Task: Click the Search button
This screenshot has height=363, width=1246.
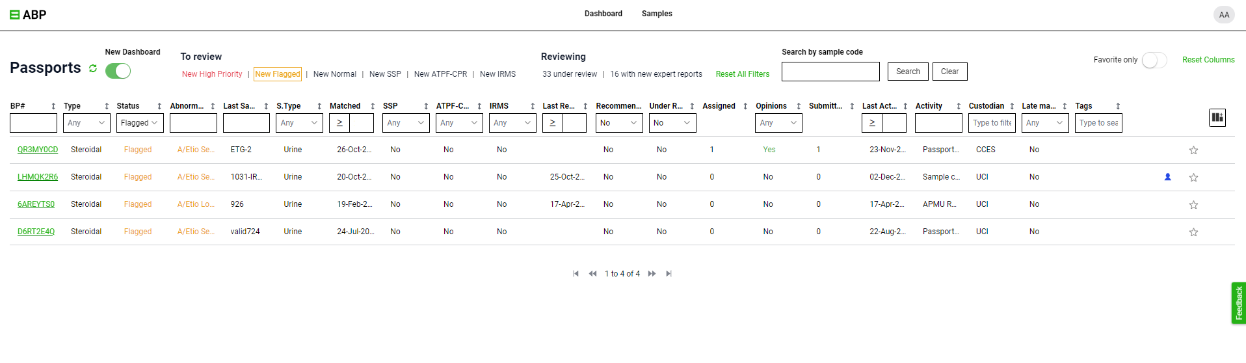Action: (x=908, y=72)
